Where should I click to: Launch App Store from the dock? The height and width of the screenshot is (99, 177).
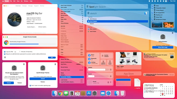click(x=89, y=93)
